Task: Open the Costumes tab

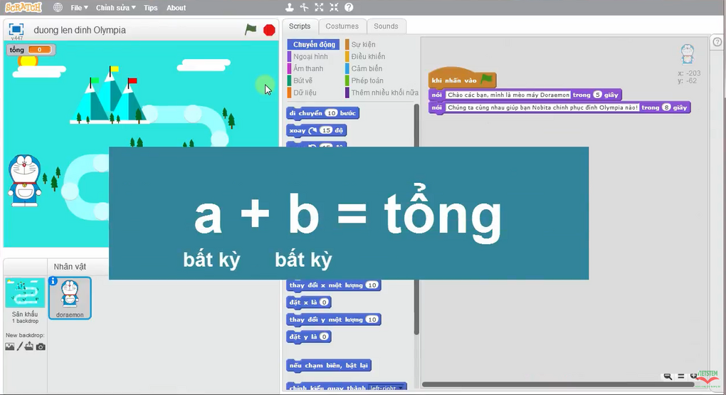Action: [x=342, y=26]
